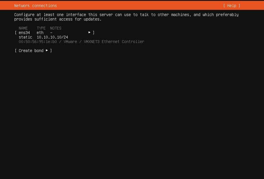Click the dash under the NOTES column
Image resolution: width=264 pixels, height=179 pixels.
[x=51, y=32]
